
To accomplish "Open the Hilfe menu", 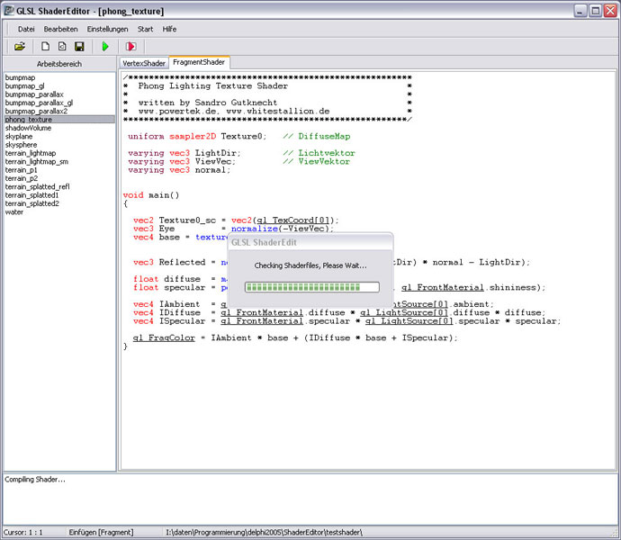I will click(169, 29).
